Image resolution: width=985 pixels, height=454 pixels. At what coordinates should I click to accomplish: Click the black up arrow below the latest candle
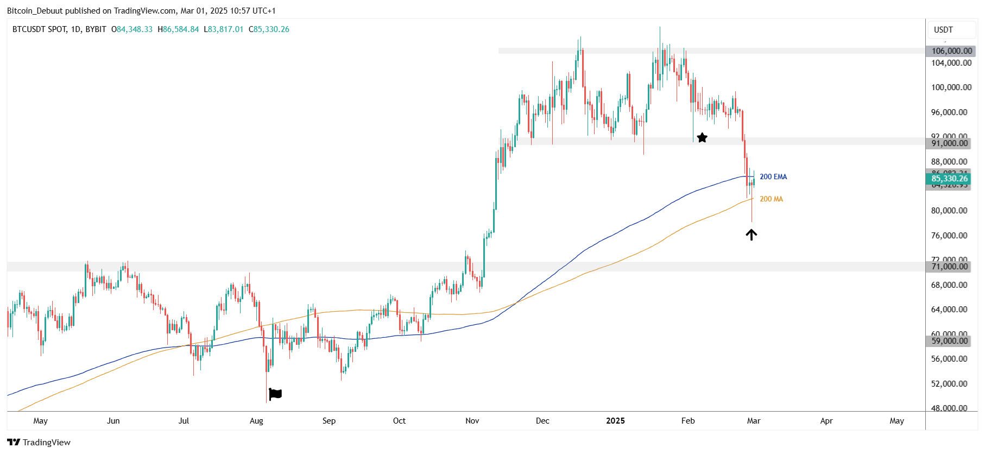(x=751, y=235)
